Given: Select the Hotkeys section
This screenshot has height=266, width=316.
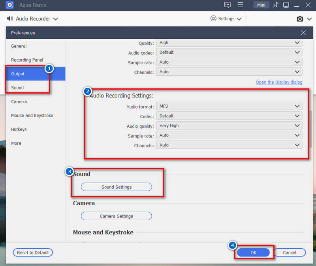Looking at the screenshot, I should tap(18, 129).
